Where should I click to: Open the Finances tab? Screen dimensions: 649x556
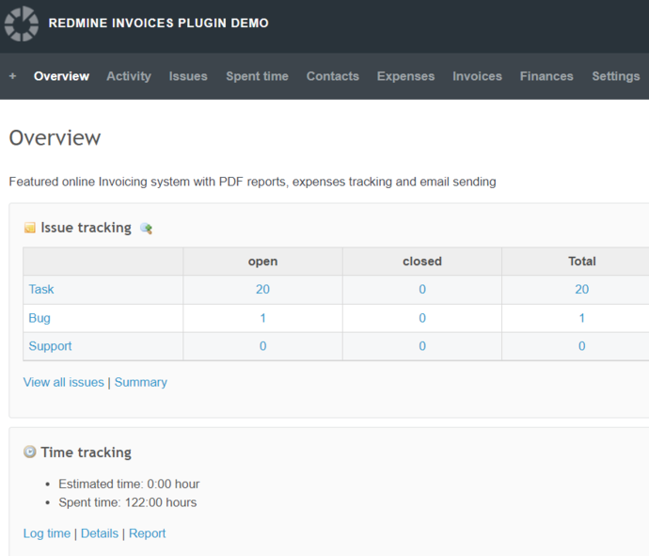[546, 76]
